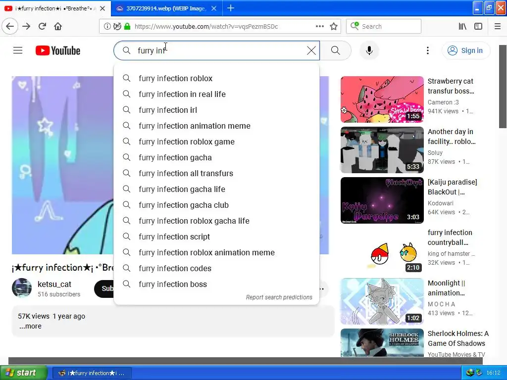Click the video player area
Image resolution: width=507 pixels, height=380 pixels.
click(x=63, y=165)
